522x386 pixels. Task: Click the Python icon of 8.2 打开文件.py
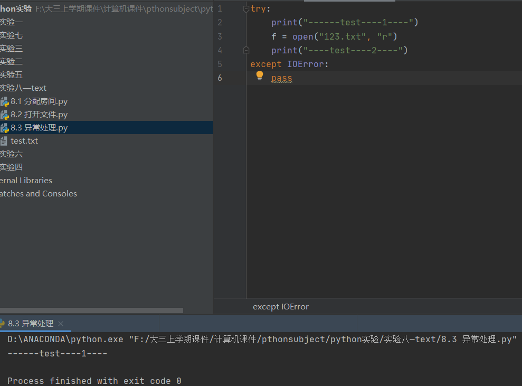point(4,115)
